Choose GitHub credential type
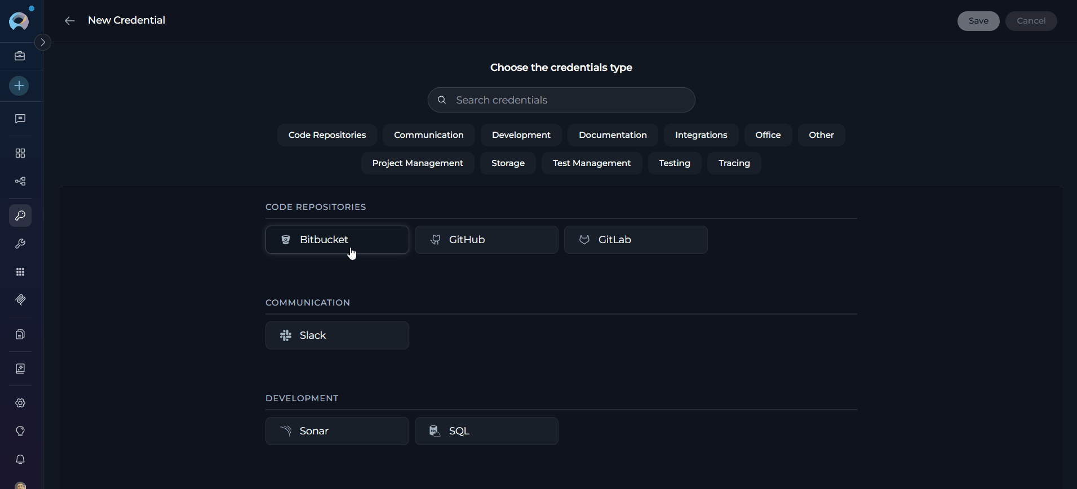 point(486,240)
